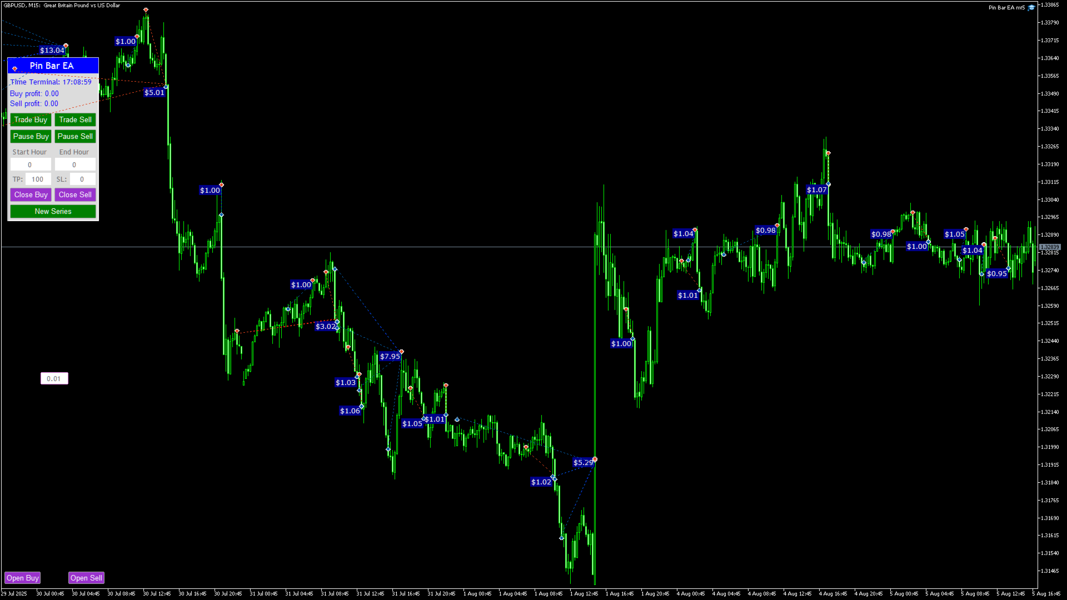The width and height of the screenshot is (1067, 600).
Task: Click the $1.03 profit label
Action: click(x=346, y=382)
